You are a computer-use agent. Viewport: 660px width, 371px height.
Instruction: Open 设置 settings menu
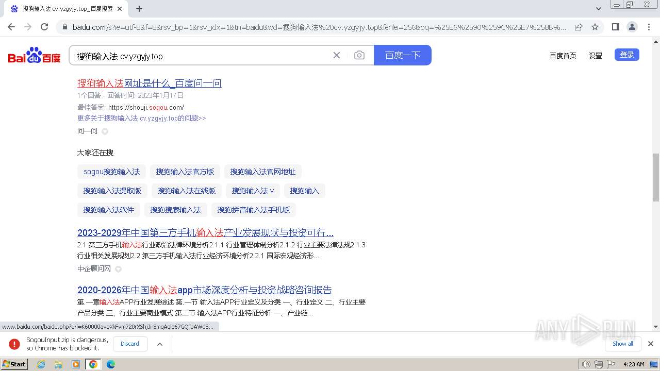click(x=596, y=56)
